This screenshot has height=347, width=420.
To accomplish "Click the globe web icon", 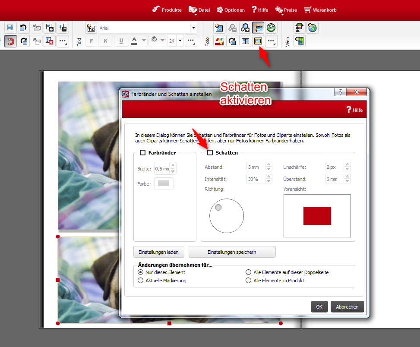I will (x=312, y=28).
